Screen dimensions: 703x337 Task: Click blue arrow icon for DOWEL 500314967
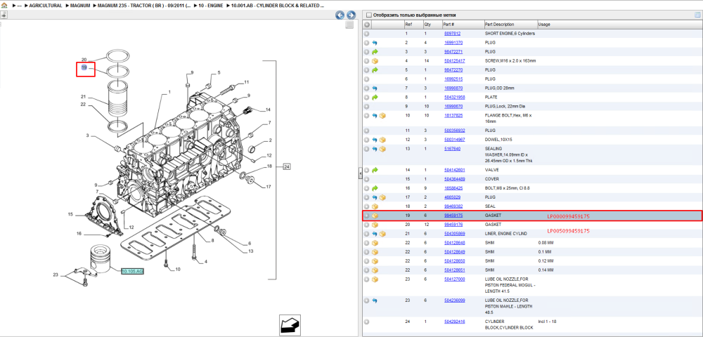point(375,140)
